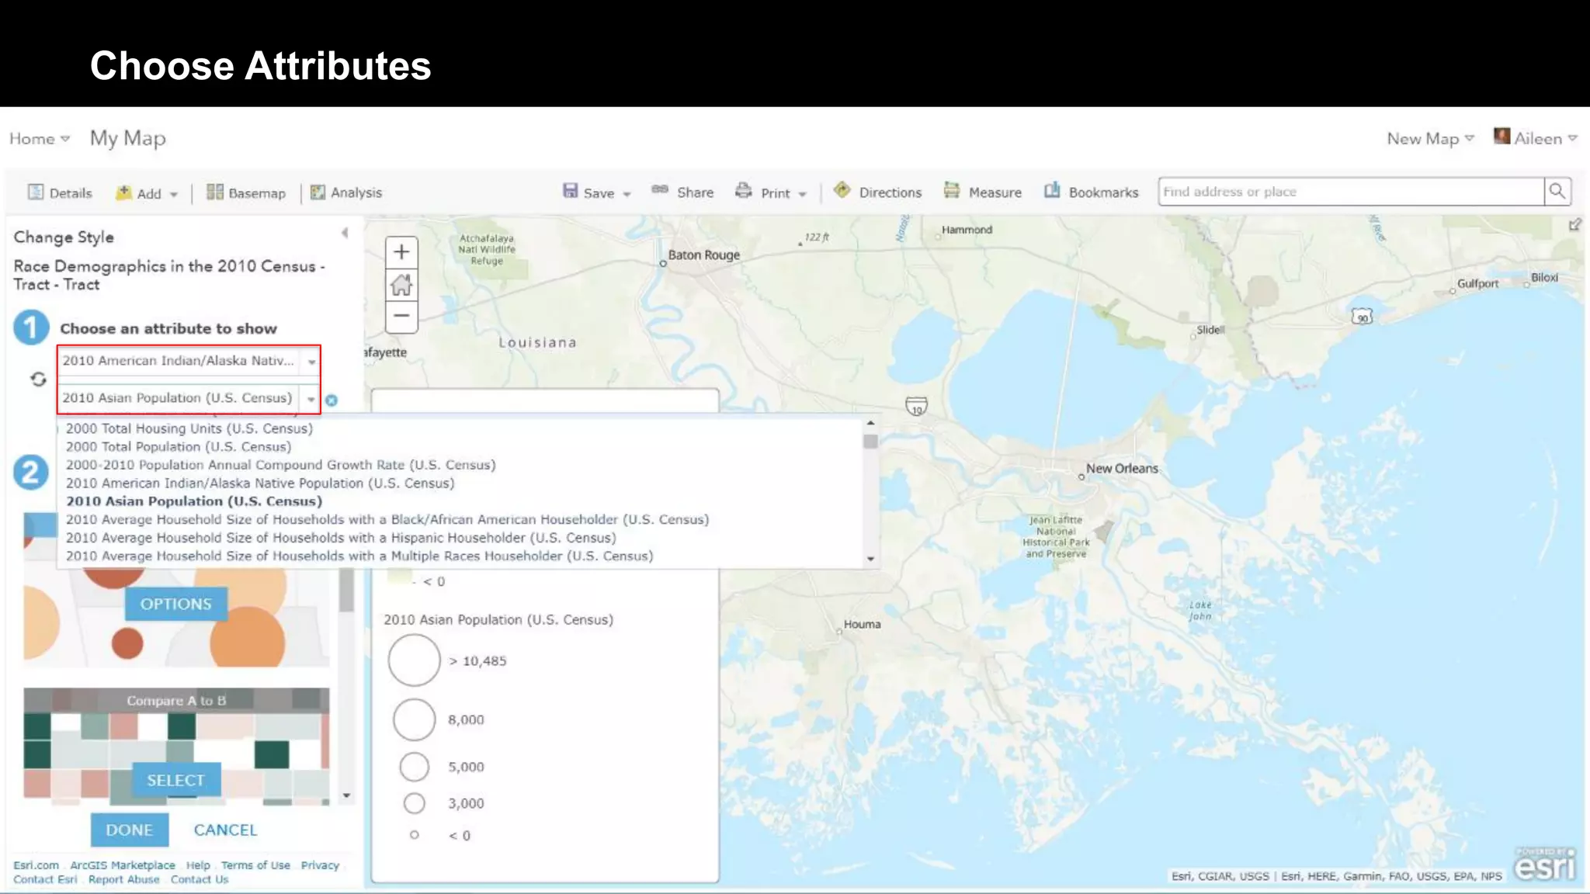The image size is (1590, 894).
Task: Click OPTIONS on the color and size style
Action: pos(176,604)
